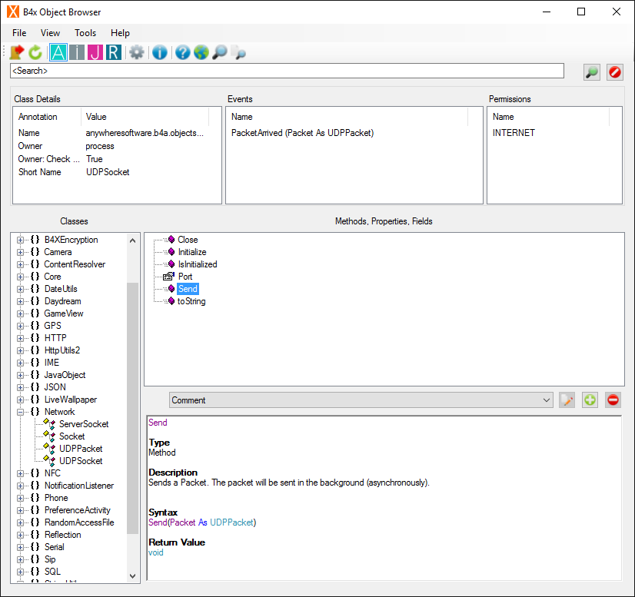Select the JSON library label
635x597 pixels.
[x=55, y=387]
